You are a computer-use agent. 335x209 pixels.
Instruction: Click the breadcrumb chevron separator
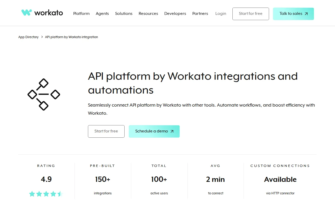[x=42, y=37]
